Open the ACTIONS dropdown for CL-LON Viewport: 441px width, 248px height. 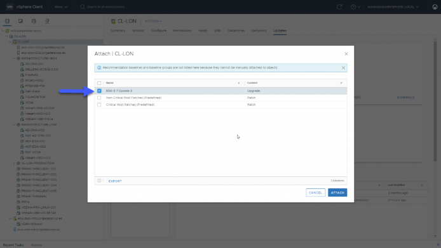click(153, 21)
